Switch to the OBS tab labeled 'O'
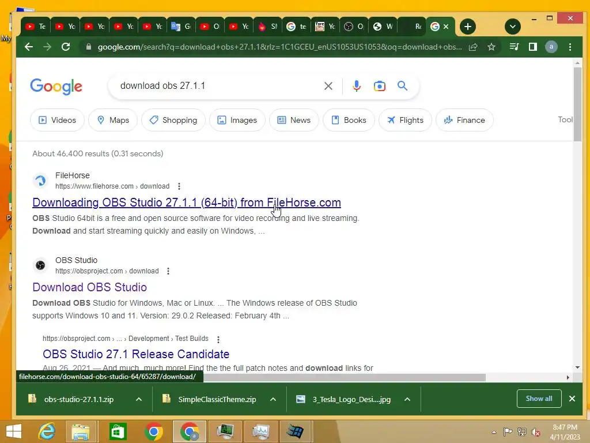Screen dimensions: 590x443 (x=354, y=27)
